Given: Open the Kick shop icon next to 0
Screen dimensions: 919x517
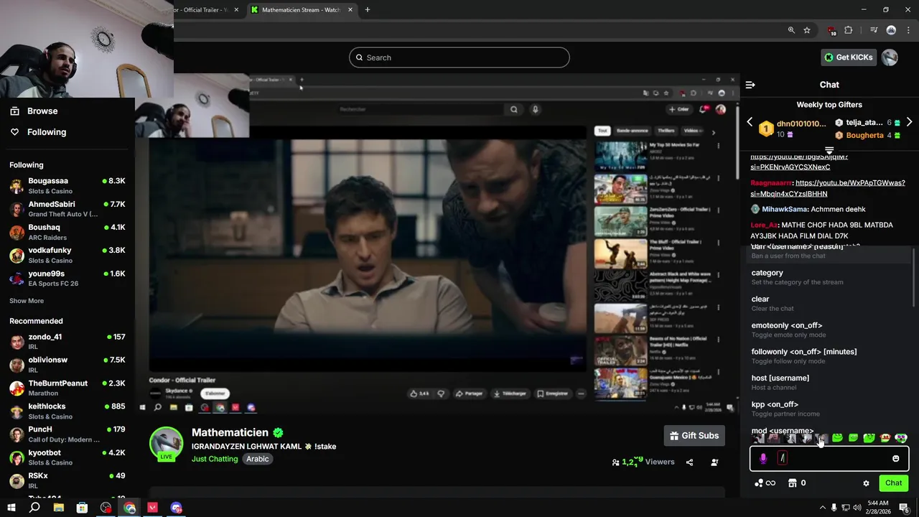Looking at the screenshot, I should pos(793,483).
